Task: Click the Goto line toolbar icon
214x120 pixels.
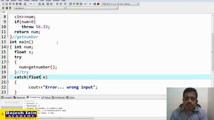Action: [x=51, y=4]
